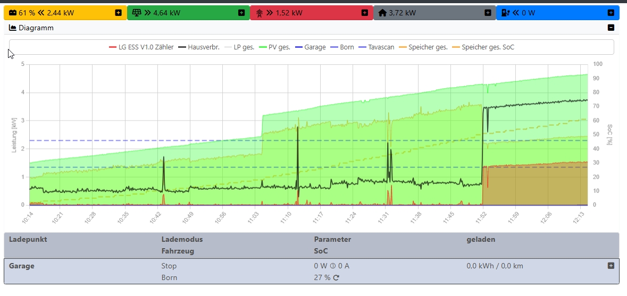Click the grid pylon icon
627x296 pixels.
[x=260, y=13]
